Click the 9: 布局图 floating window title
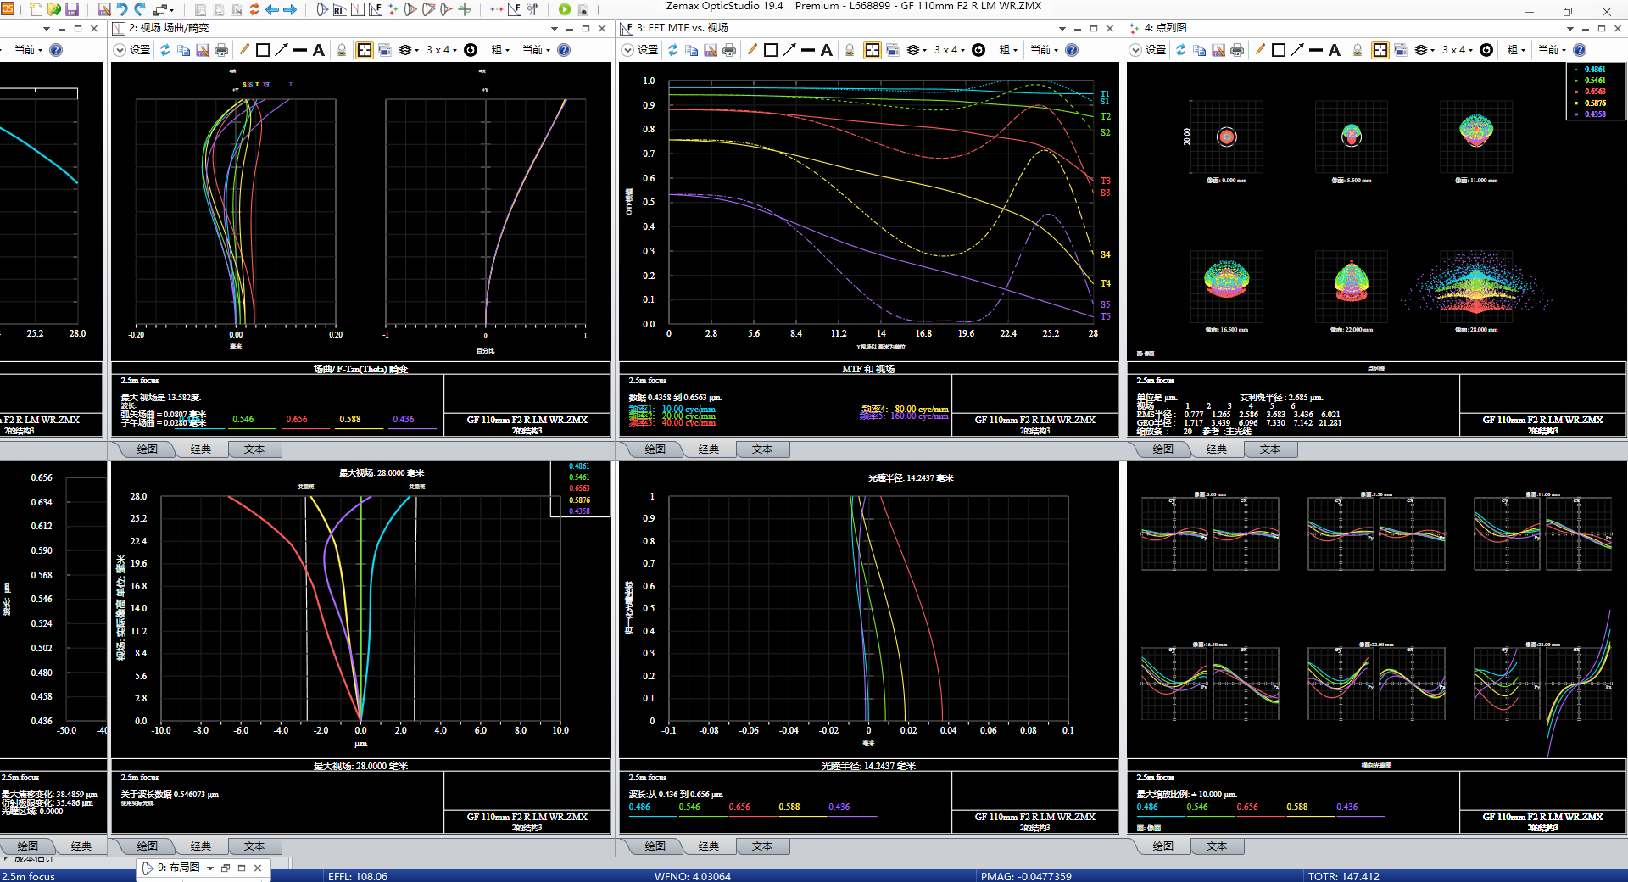 tap(178, 868)
